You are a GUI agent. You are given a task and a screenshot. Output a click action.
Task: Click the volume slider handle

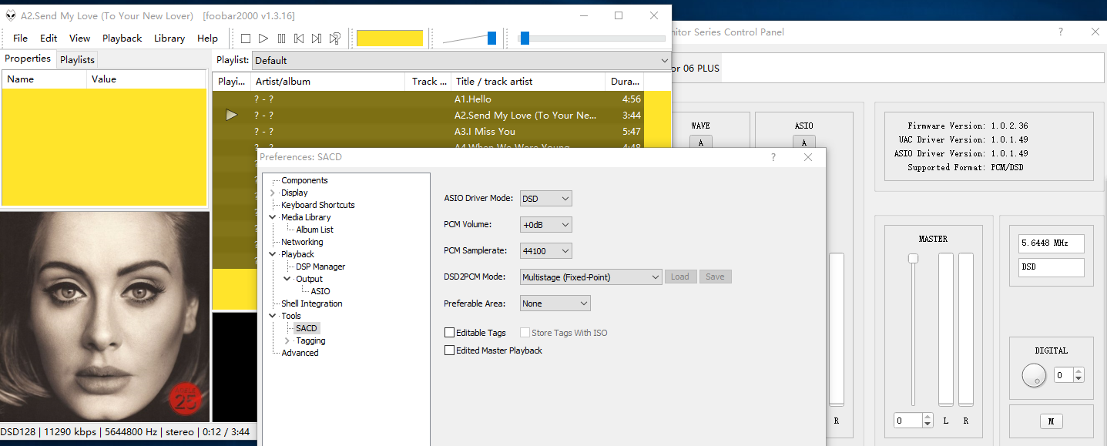coord(491,39)
